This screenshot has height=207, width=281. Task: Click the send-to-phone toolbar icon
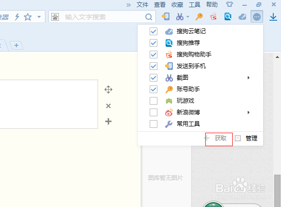point(166,17)
